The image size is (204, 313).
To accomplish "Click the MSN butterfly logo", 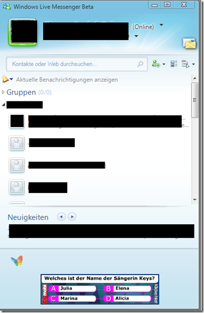I will click(x=17, y=260).
